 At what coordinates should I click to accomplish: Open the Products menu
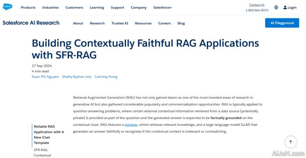coord(28,7)
